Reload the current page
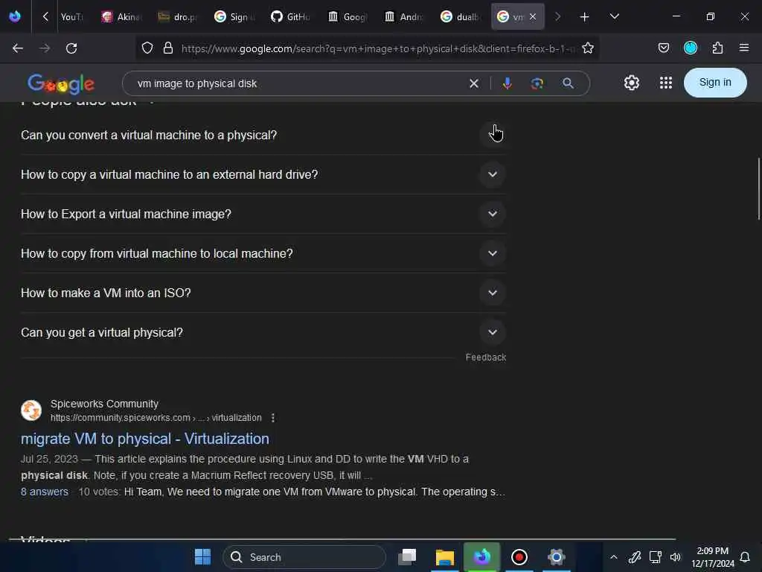762x572 pixels. 71,48
